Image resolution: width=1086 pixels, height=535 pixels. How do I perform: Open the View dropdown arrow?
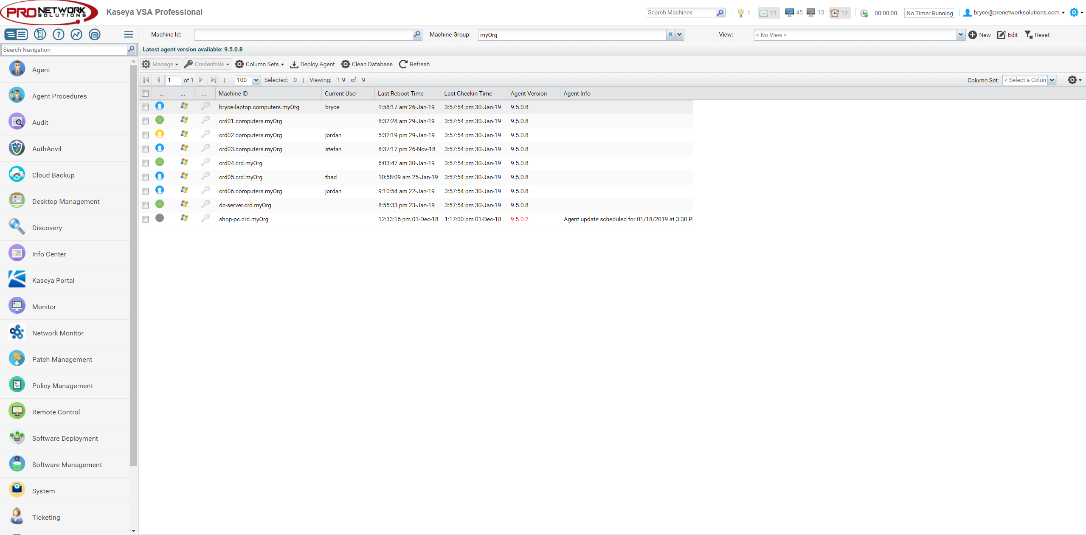click(961, 35)
